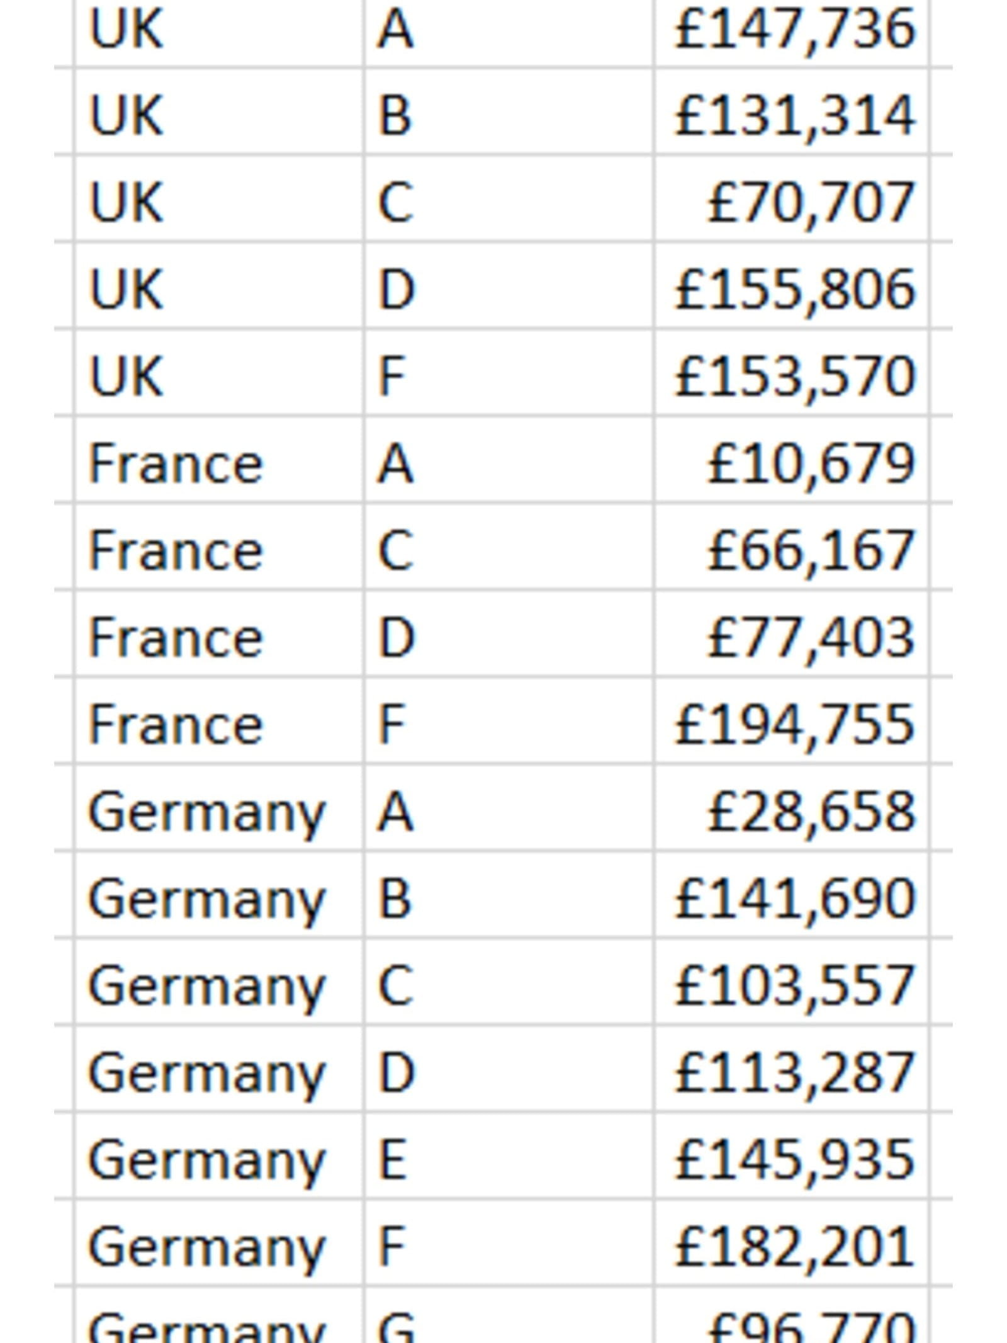This screenshot has width=1007, height=1343.
Task: Click the £141,690 value cell
Action: click(x=792, y=898)
